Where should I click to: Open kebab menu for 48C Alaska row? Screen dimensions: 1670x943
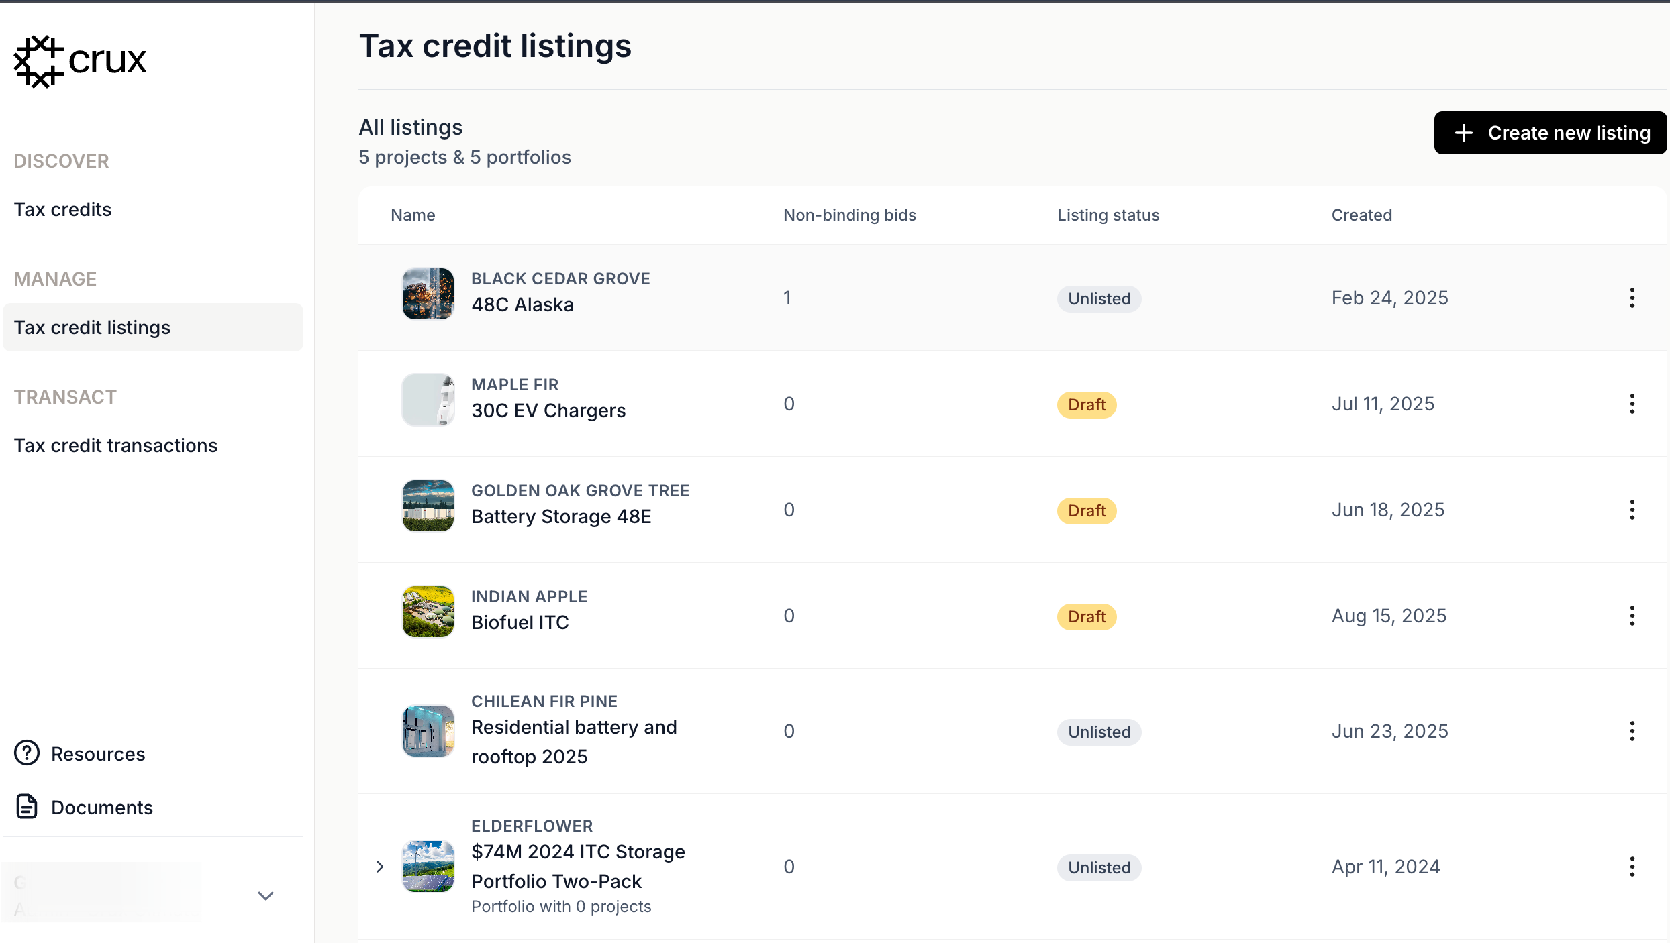[x=1632, y=298]
